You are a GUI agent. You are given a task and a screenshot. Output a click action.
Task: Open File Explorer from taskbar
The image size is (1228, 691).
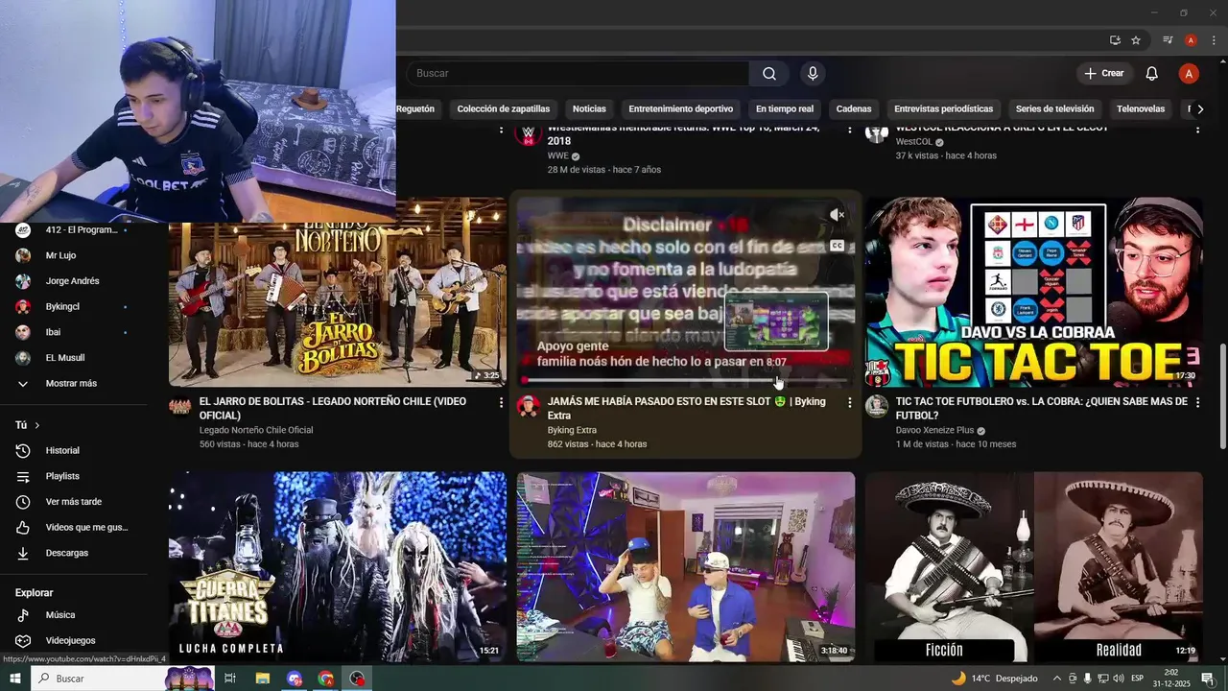tap(262, 679)
